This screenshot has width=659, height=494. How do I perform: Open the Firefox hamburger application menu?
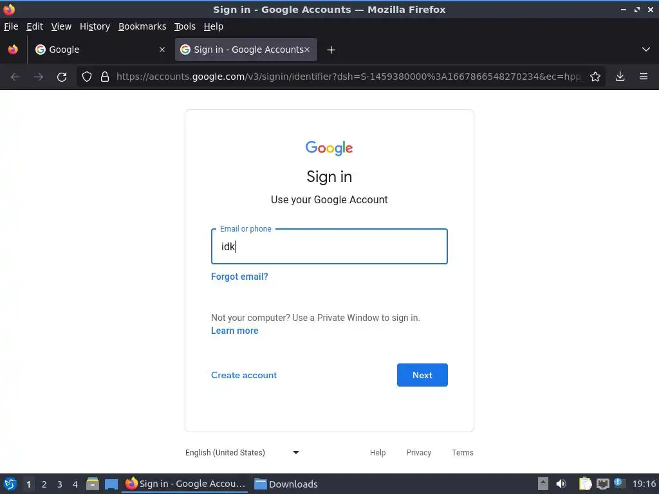point(644,77)
